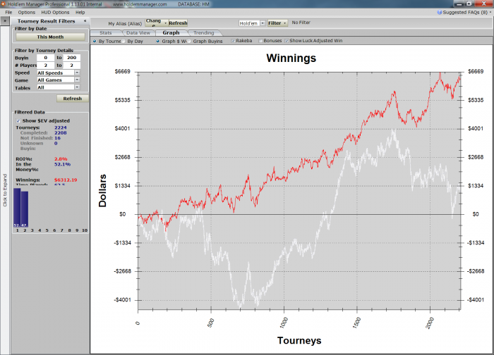Select Graph Buyins radio button
Screen dimensions: 494x355
[189, 41]
